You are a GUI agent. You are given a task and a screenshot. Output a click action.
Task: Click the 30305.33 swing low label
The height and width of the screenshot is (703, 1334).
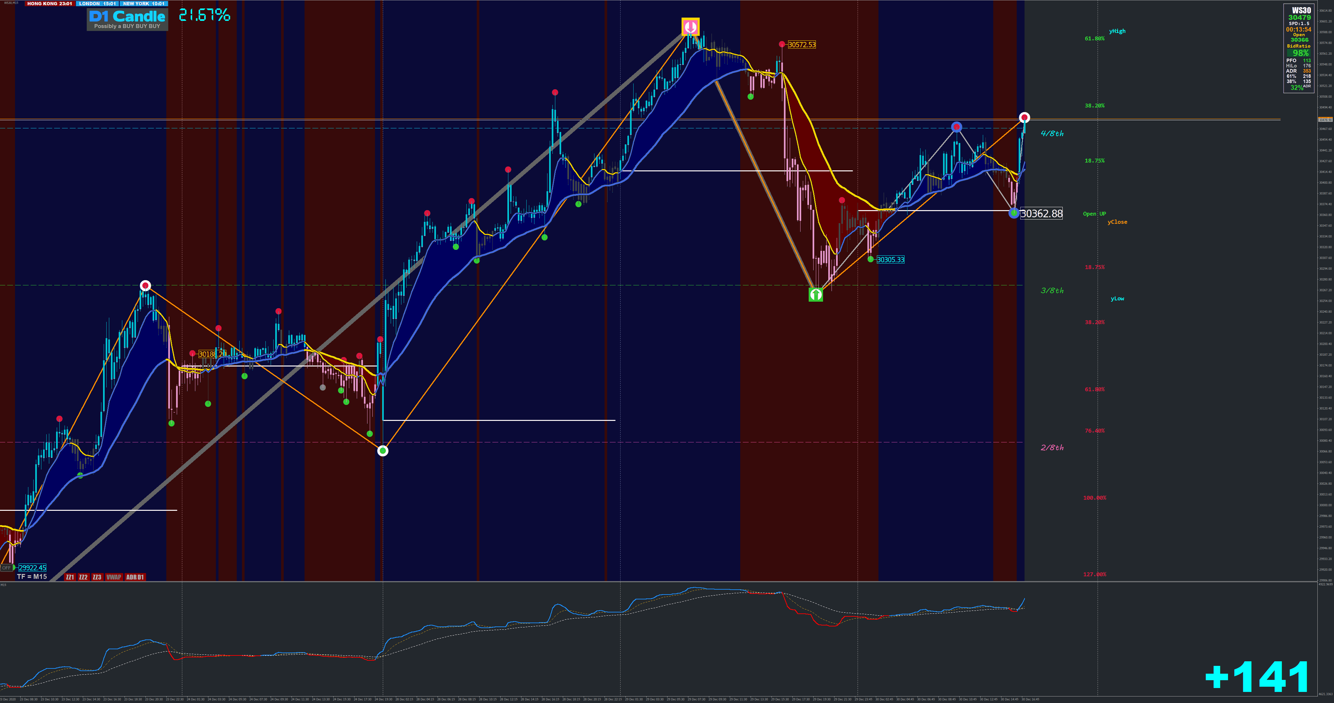coord(890,260)
